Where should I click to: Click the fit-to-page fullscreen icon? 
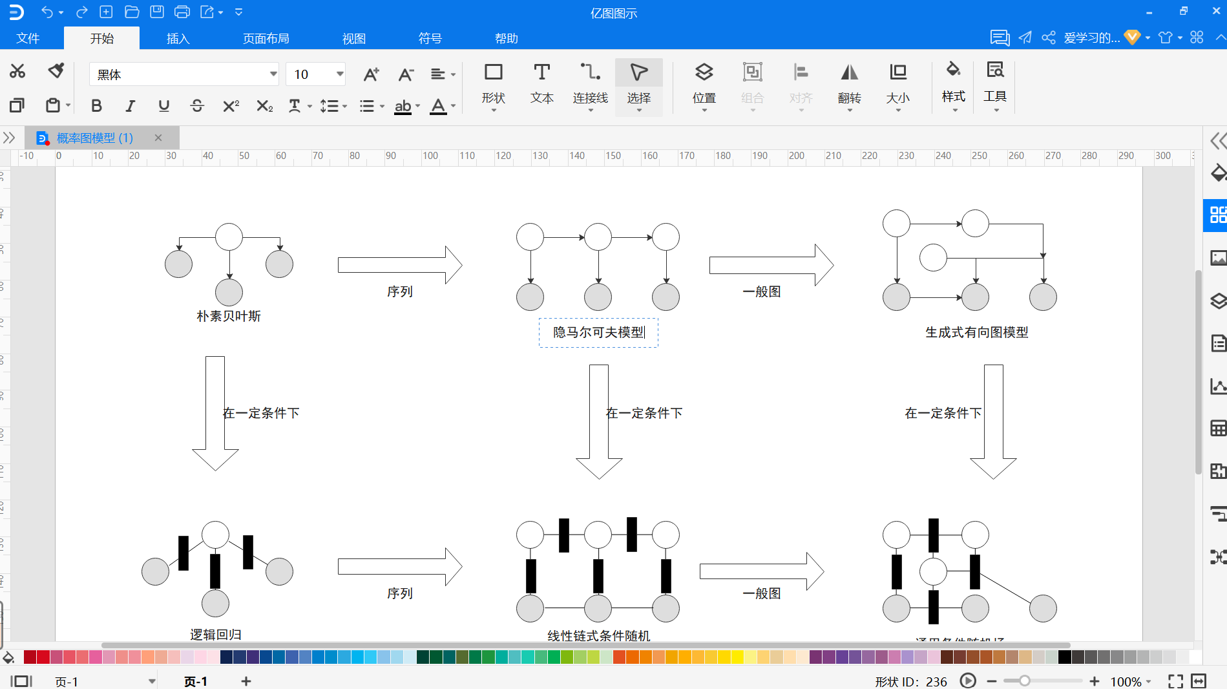(x=1175, y=681)
